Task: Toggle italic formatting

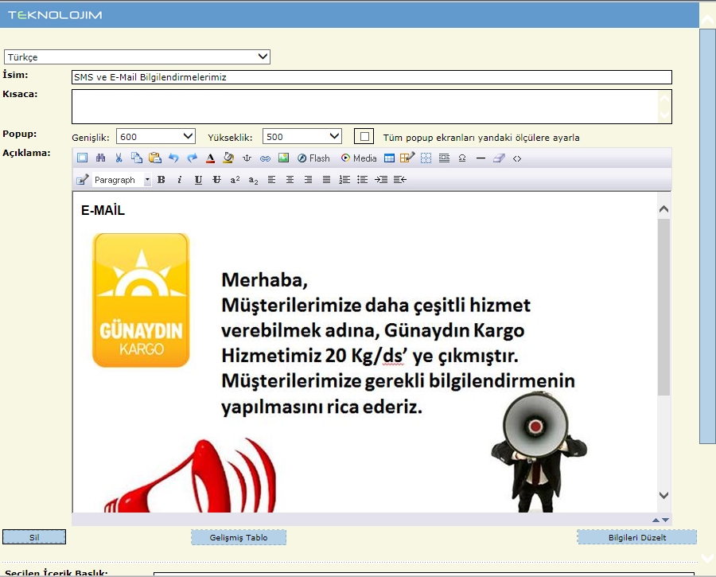Action: [x=180, y=180]
